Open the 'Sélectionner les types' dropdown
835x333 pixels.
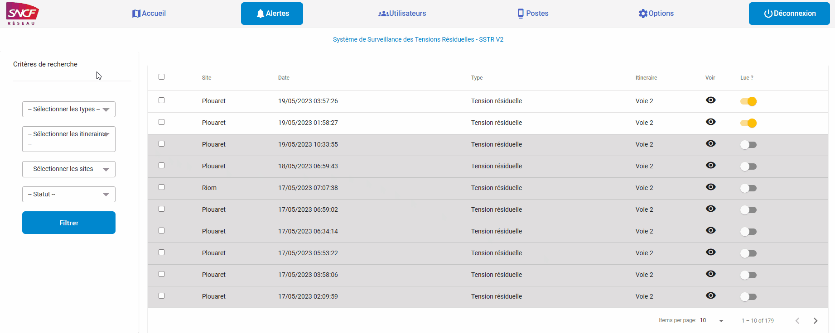coord(69,109)
